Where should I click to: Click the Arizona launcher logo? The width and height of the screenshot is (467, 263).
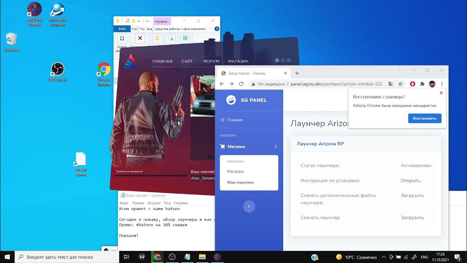point(131,61)
